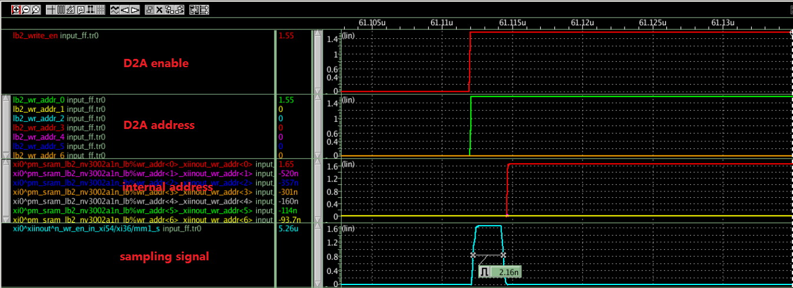
Task: Activate the crosshair cursor tool
Action: (51, 10)
